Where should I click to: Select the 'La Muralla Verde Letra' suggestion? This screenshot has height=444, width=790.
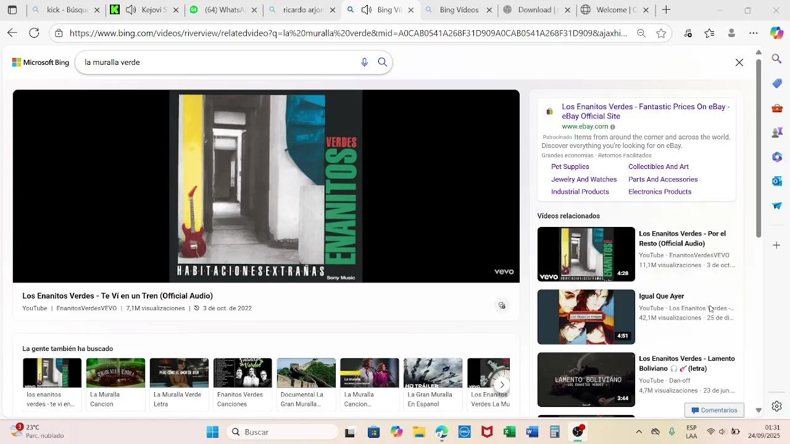pyautogui.click(x=179, y=383)
